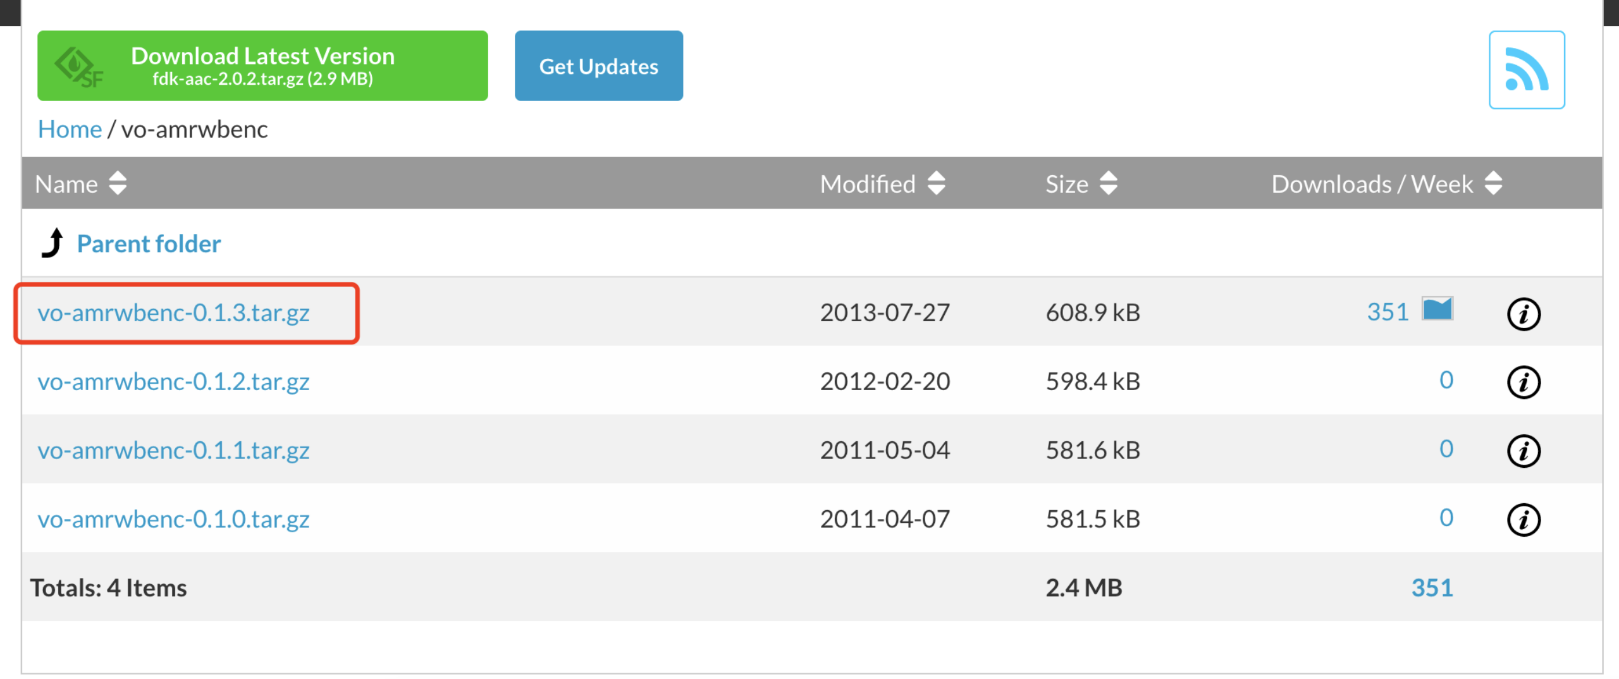Toggle sorting on the Size column
The width and height of the screenshot is (1619, 679).
click(1109, 183)
